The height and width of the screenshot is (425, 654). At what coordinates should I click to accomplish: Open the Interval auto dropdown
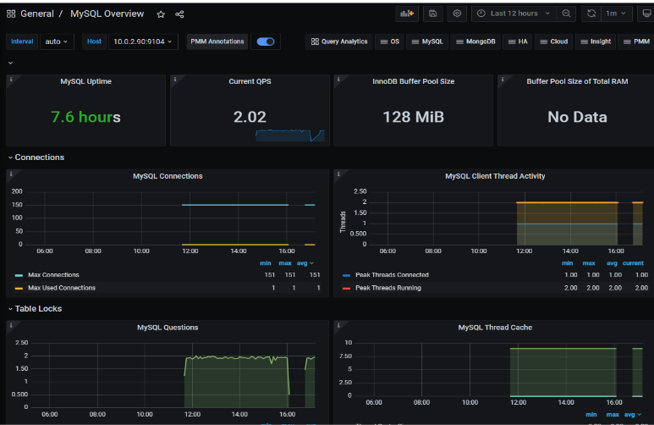[57, 41]
